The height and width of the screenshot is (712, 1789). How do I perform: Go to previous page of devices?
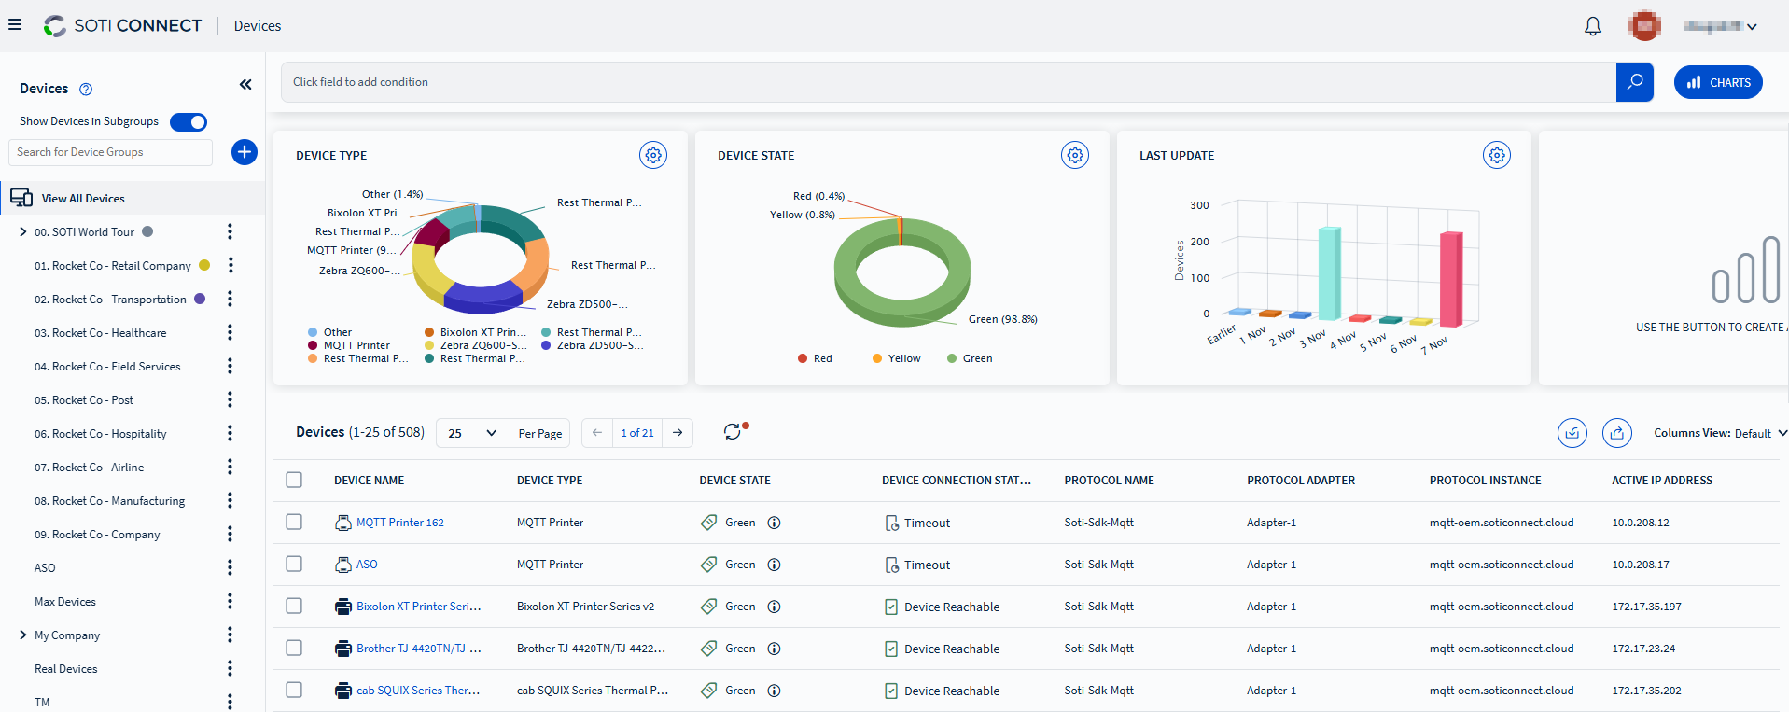597,433
